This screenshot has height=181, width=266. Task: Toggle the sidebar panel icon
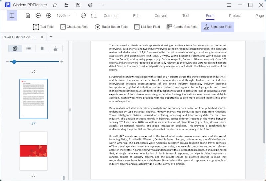(x=12, y=15)
